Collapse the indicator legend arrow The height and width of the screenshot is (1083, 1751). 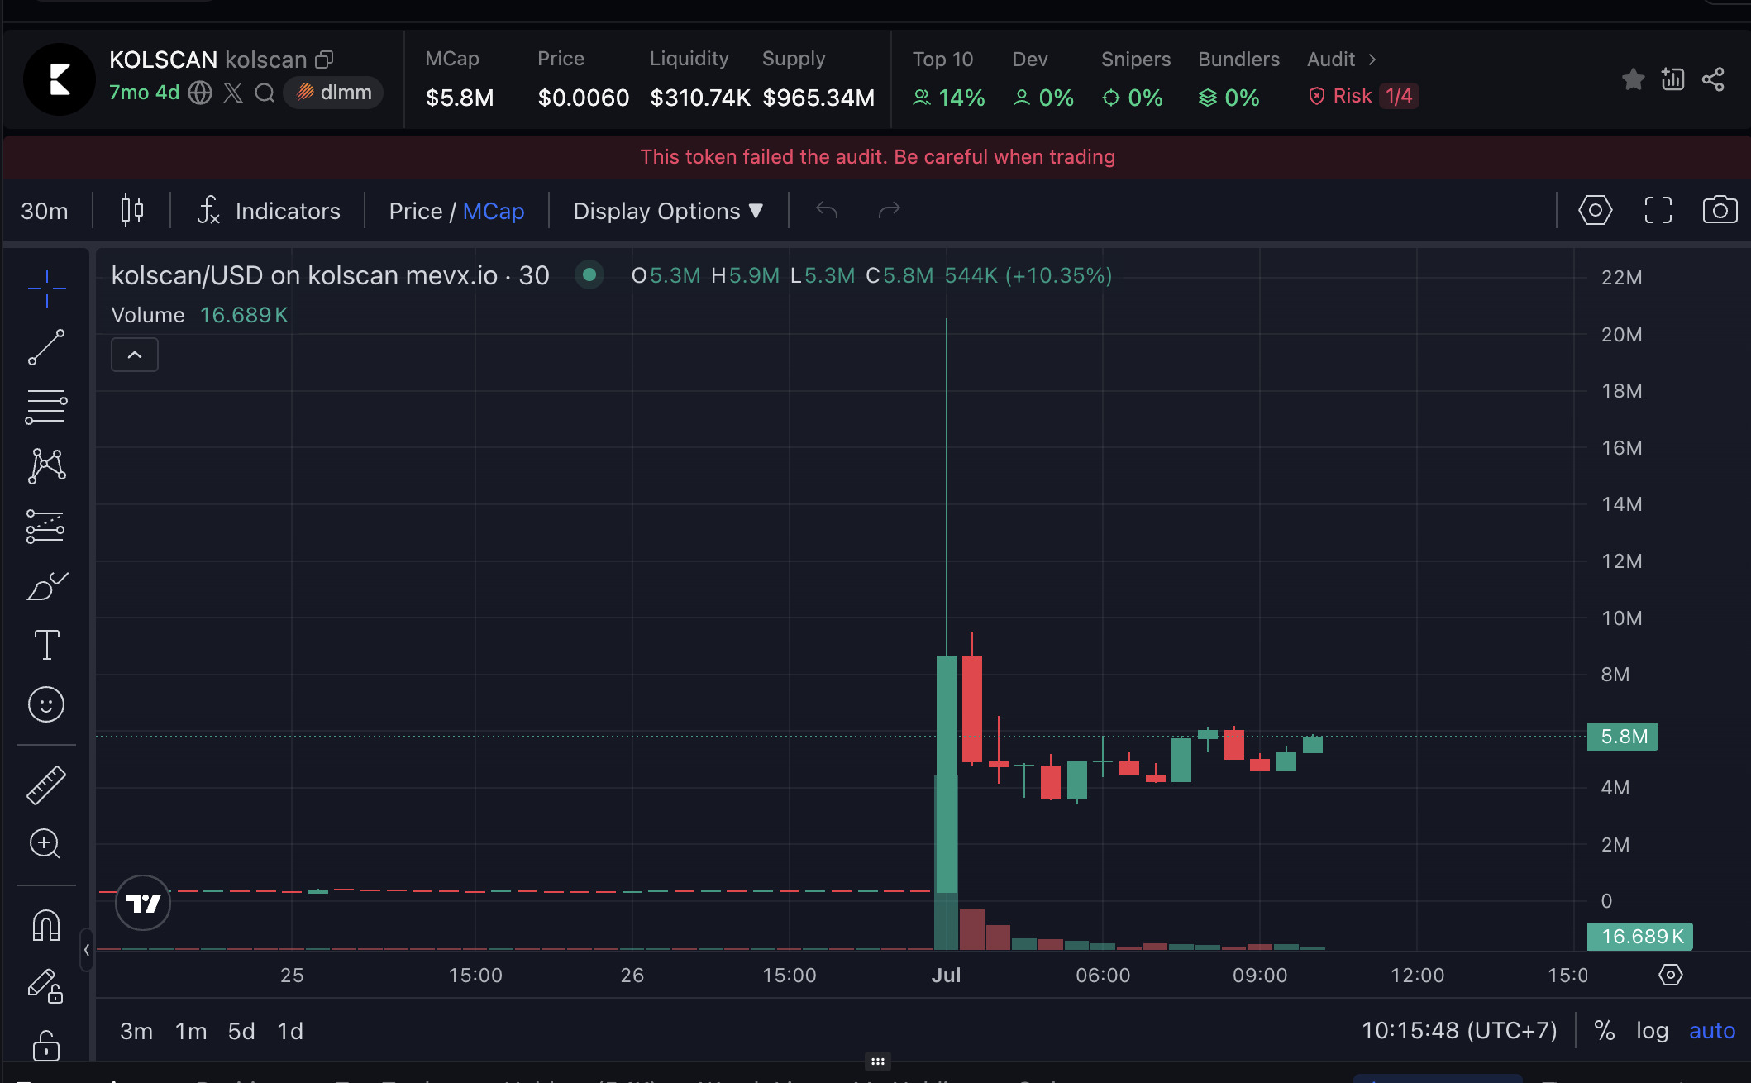(135, 355)
